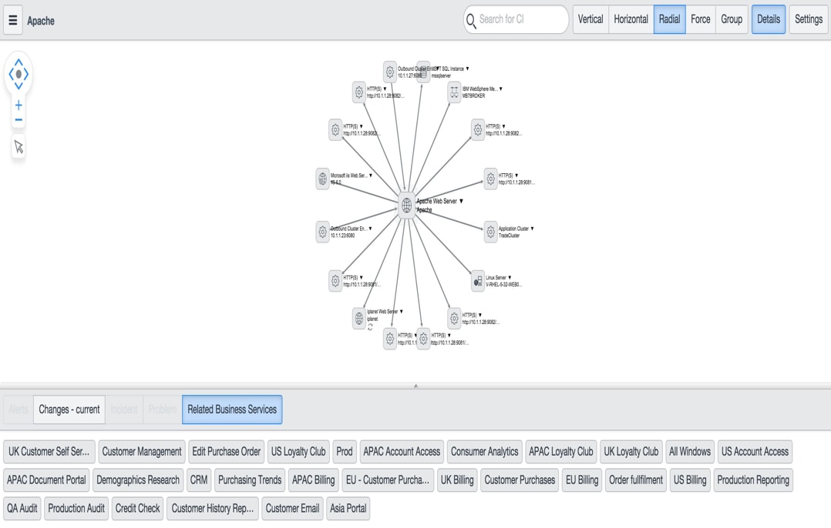831x528 pixels.
Task: Open the UK Customer Self Ser... service
Action: click(49, 452)
